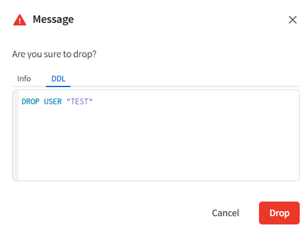Image resolution: width=308 pixels, height=234 pixels.
Task: Switch to the Info tab
Action: 24,79
